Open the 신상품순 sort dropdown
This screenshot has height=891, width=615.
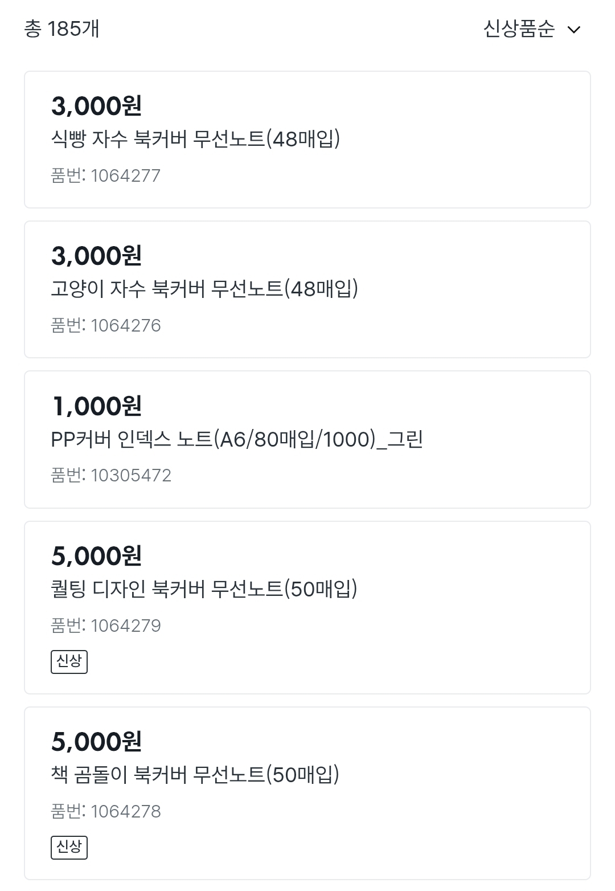[x=519, y=28]
